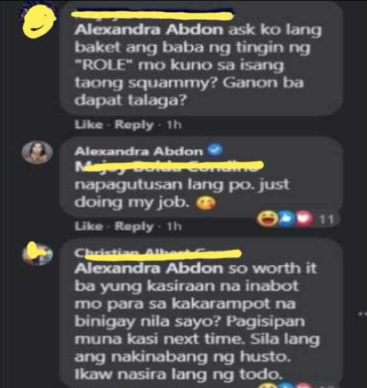Click the Haha reaction icon on Alexandra's reply
The height and width of the screenshot is (388, 367).
pyautogui.click(x=267, y=218)
